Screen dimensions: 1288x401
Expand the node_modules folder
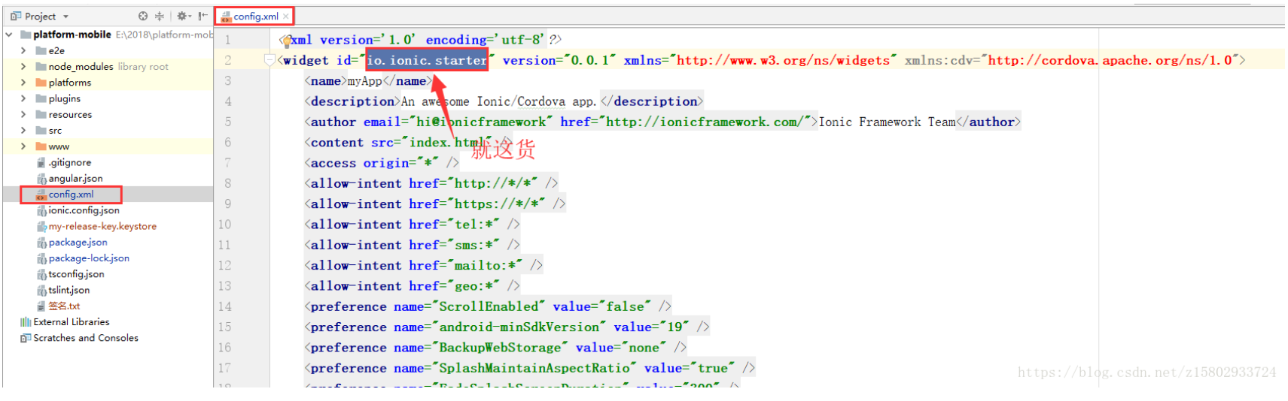23,67
